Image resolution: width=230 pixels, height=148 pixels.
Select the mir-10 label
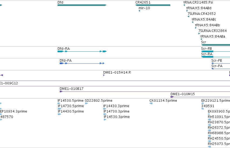[144, 8]
